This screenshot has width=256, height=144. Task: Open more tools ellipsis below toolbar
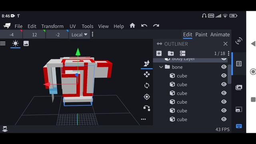pos(143,119)
